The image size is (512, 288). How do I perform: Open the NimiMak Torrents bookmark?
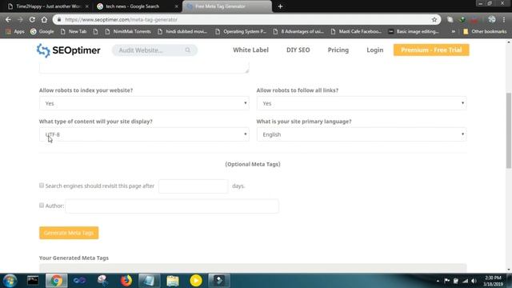tap(128, 31)
